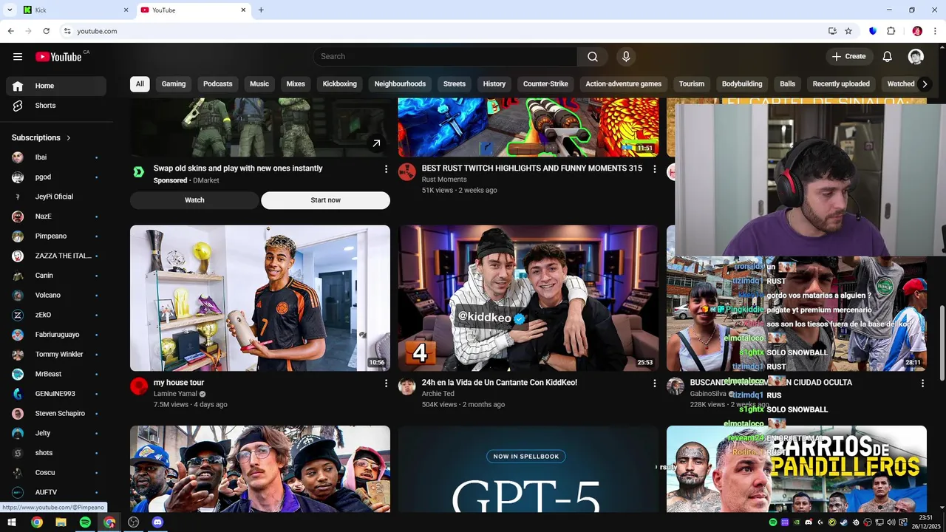Image resolution: width=946 pixels, height=532 pixels.
Task: Open the external link arrow on ad
Action: [376, 143]
